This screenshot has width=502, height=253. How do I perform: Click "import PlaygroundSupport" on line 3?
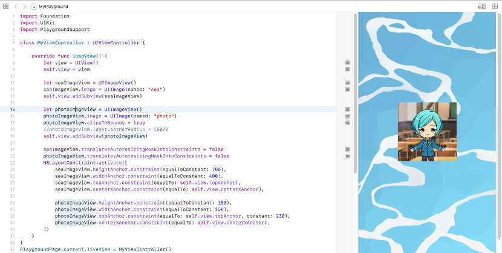[55, 30]
